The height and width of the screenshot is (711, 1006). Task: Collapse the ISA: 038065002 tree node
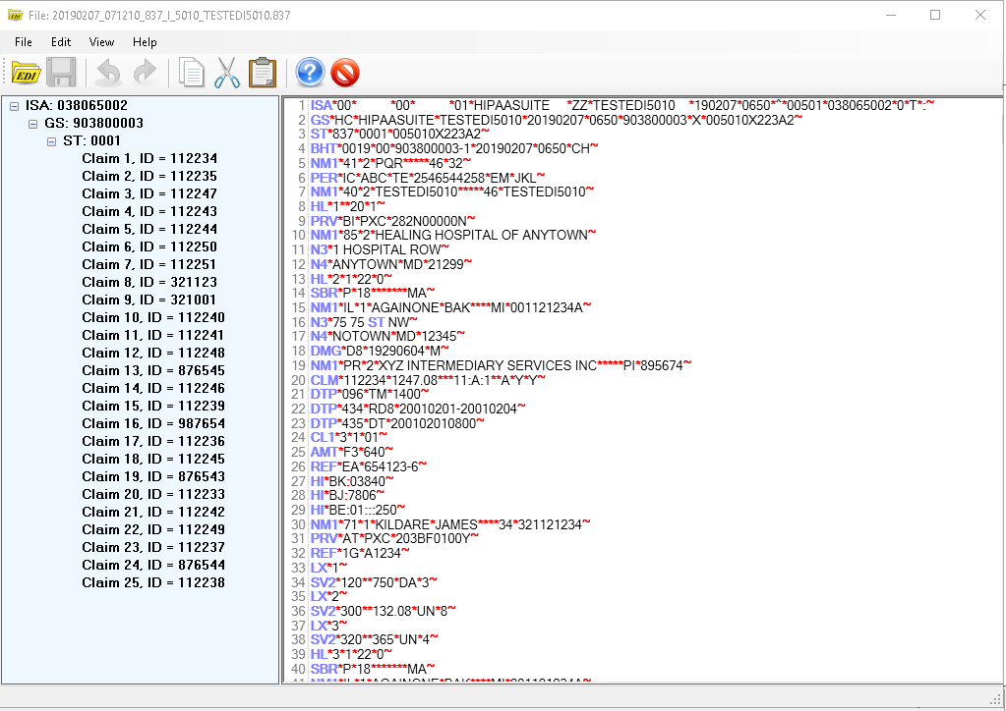[14, 106]
